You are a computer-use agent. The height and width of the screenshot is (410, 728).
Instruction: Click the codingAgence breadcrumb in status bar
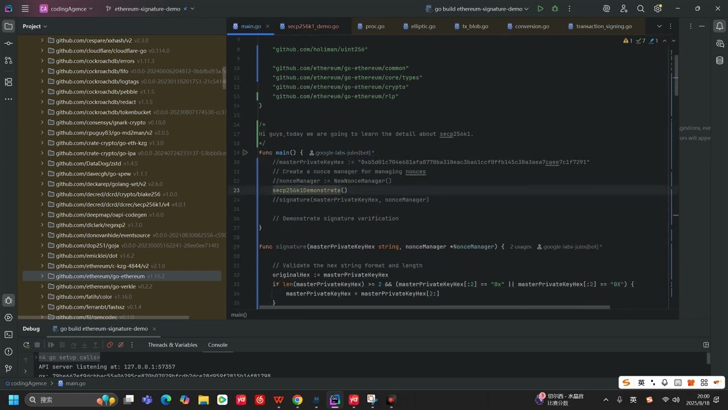tap(28, 384)
